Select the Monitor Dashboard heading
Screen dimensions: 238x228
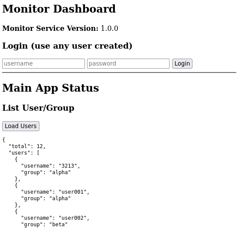[x=59, y=9]
